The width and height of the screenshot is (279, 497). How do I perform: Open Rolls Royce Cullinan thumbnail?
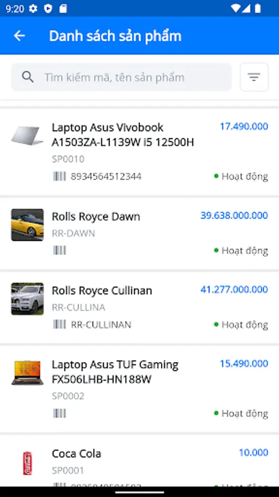coord(28,299)
